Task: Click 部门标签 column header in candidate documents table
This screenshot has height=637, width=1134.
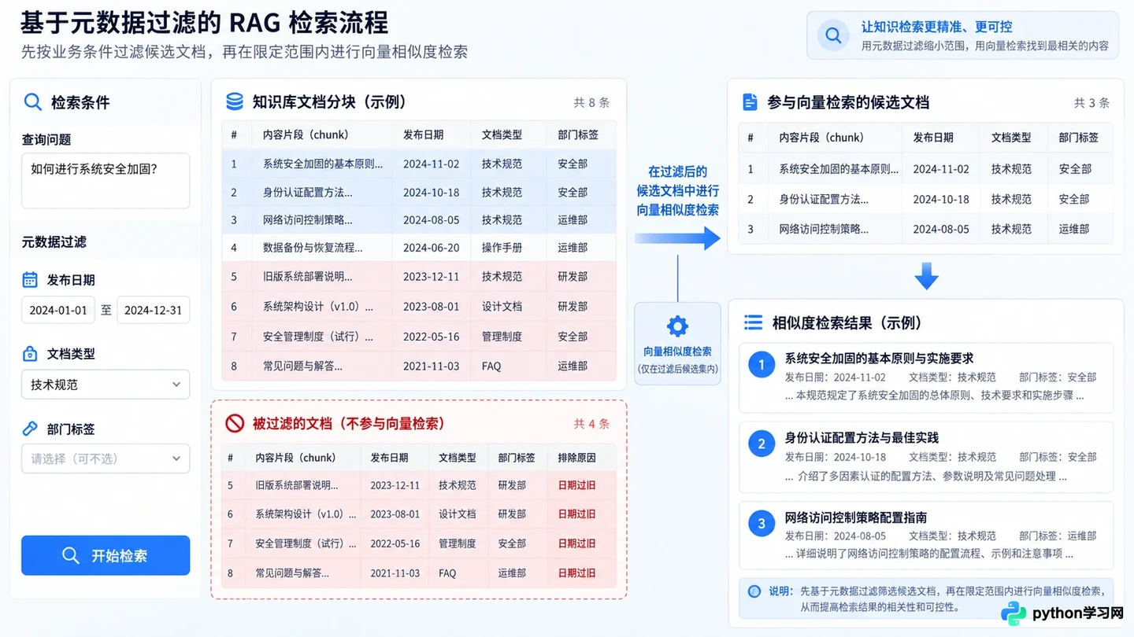Action: (x=1078, y=138)
